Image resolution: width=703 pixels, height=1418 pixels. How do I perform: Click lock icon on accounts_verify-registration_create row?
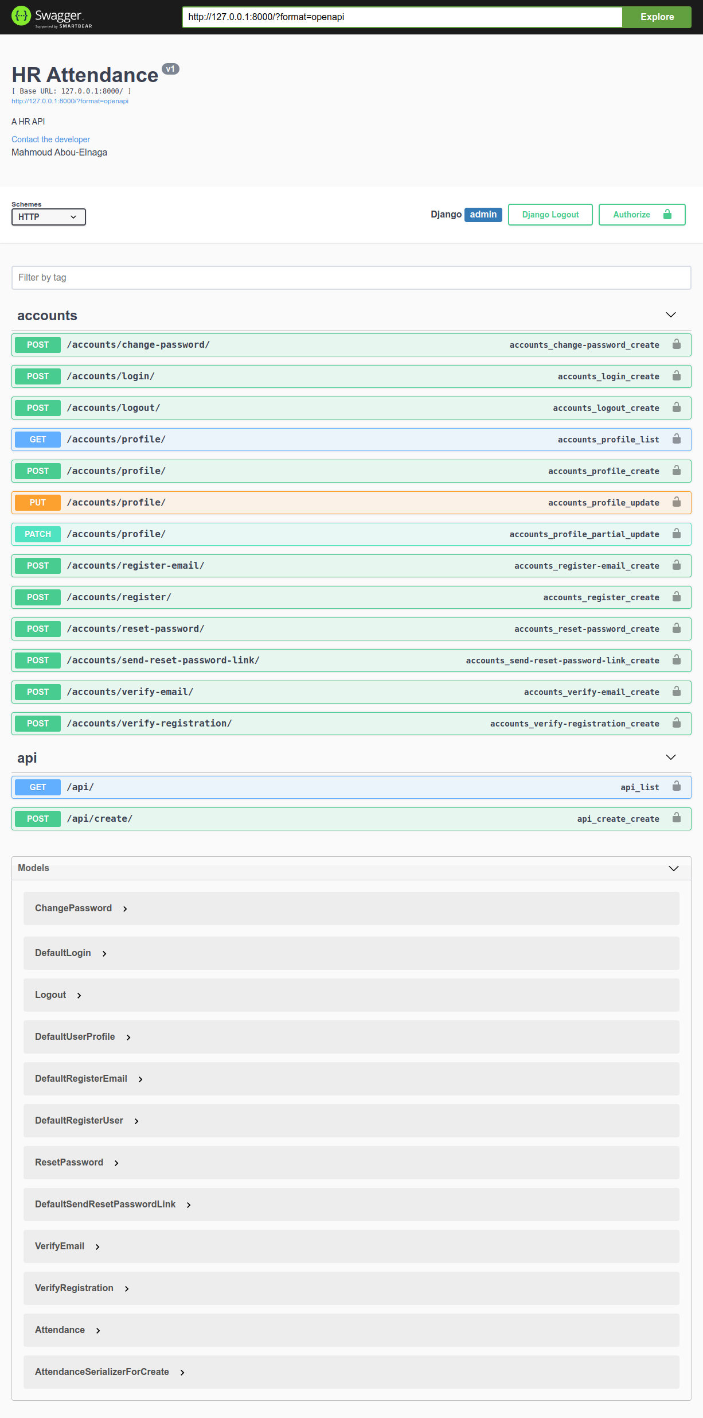[x=677, y=723]
